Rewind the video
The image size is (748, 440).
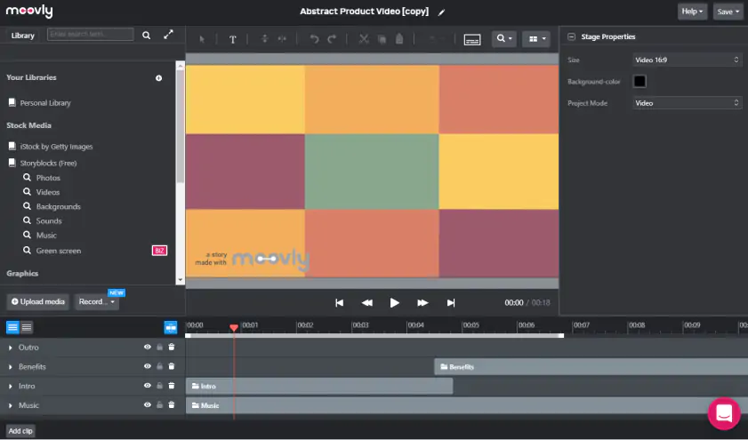click(x=366, y=303)
